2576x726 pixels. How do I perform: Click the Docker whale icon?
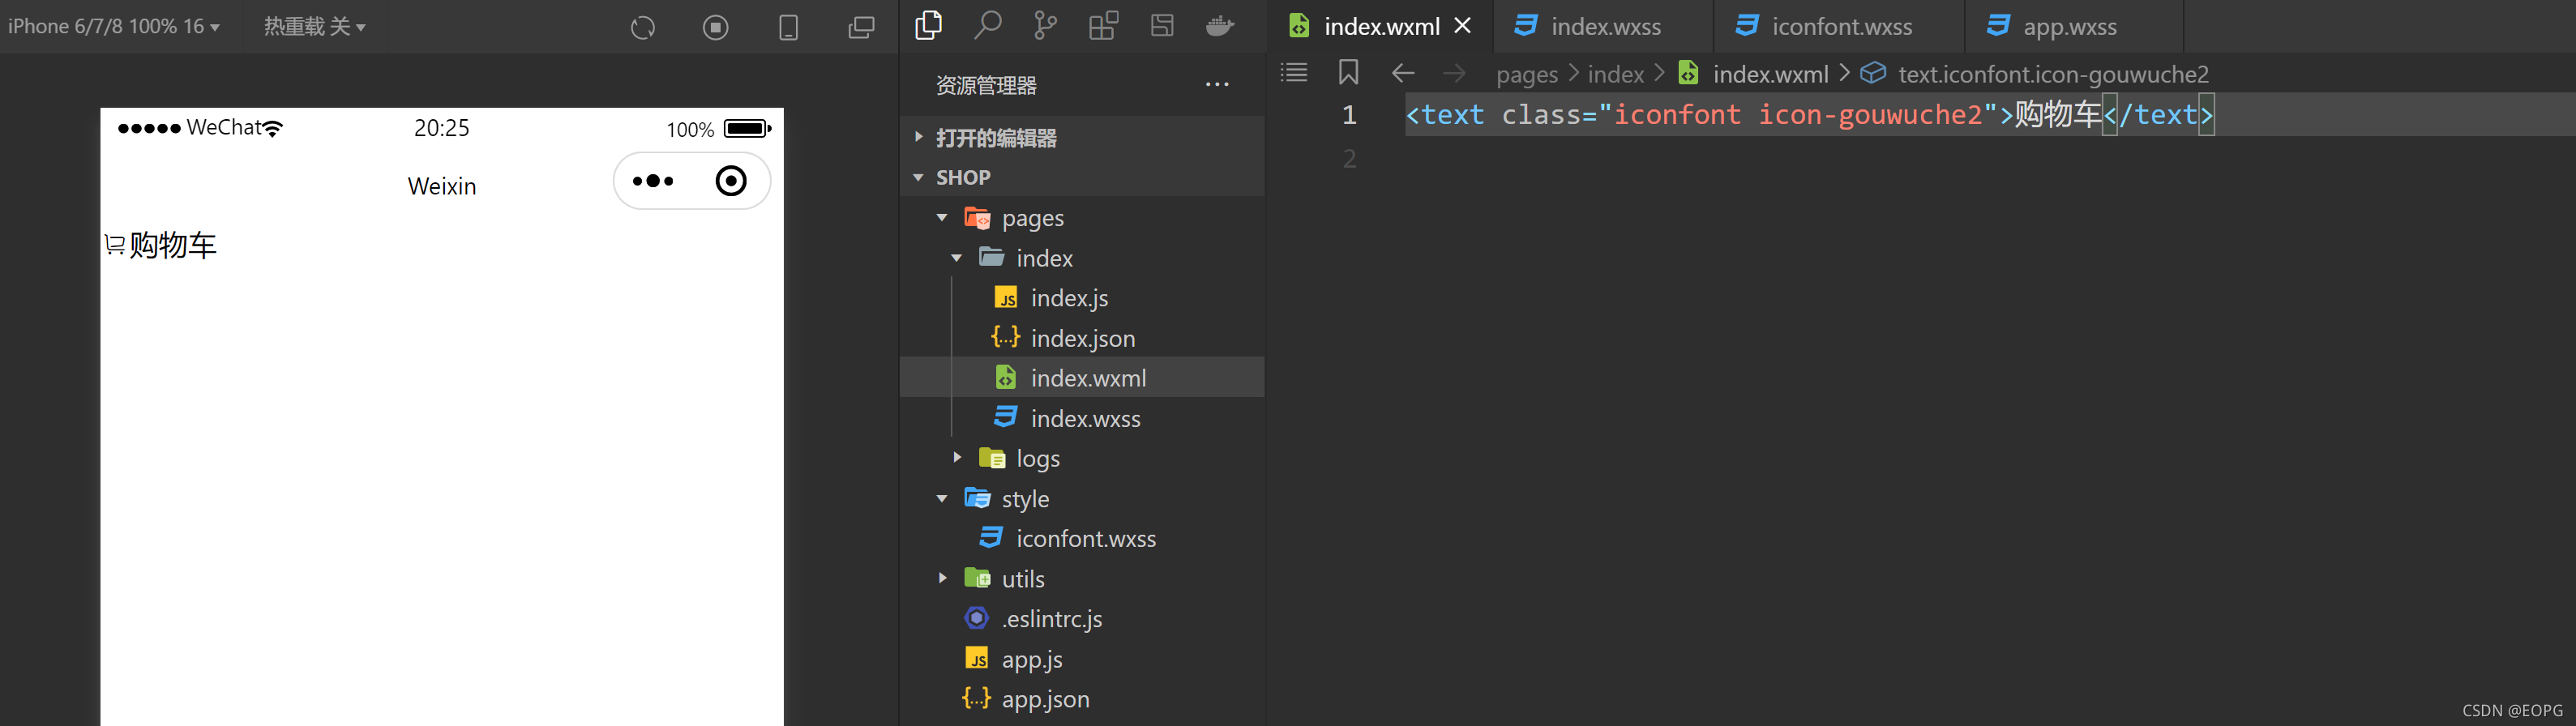(x=1220, y=25)
